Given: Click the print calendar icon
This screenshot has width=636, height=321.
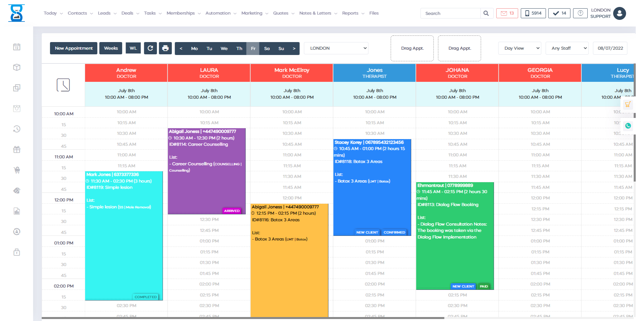Looking at the screenshot, I should tap(165, 48).
